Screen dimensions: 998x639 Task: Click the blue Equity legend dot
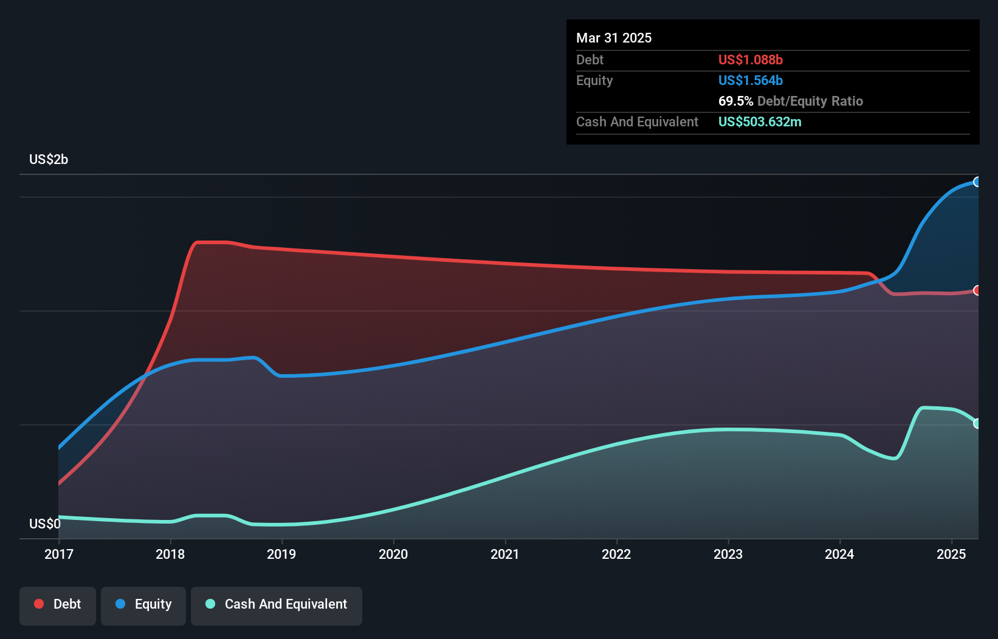pyautogui.click(x=120, y=604)
